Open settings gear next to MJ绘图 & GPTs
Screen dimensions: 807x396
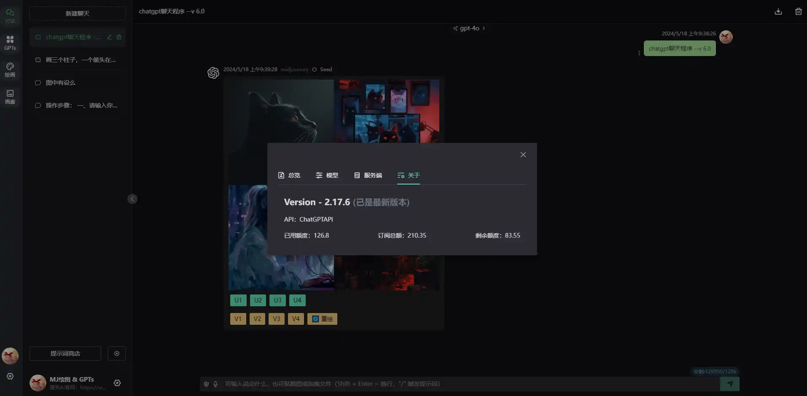tap(117, 383)
